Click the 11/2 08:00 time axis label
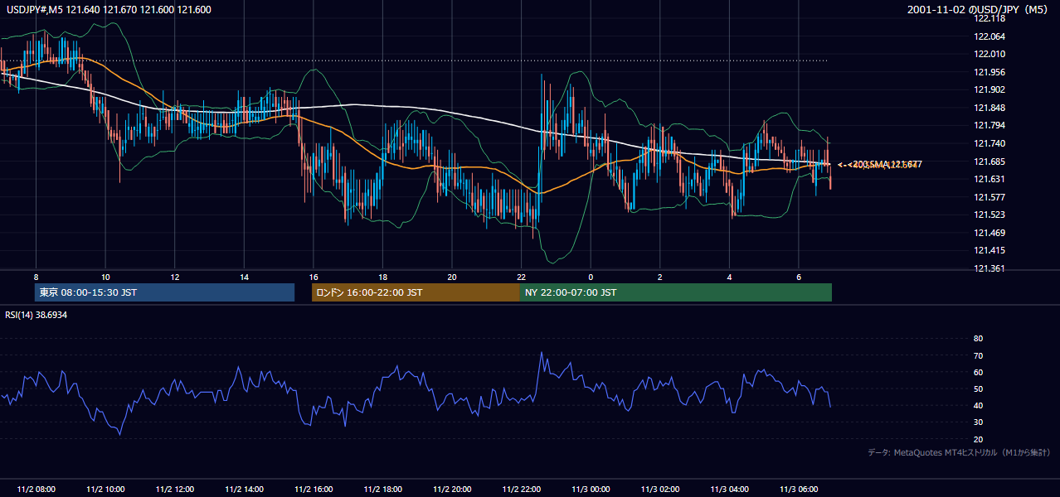 (36, 490)
